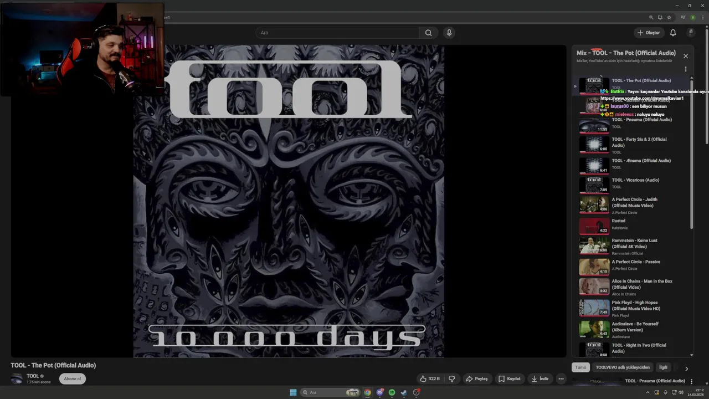Open browser media control icon
This screenshot has height=399, width=709.
tap(682, 17)
